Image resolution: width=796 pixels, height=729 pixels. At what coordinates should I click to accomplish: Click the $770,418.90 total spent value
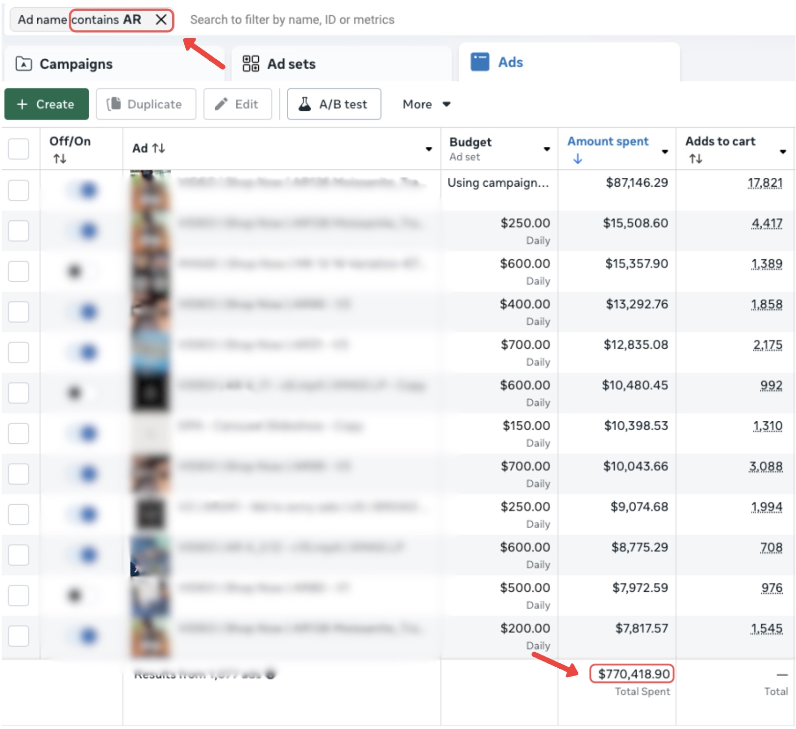(633, 674)
